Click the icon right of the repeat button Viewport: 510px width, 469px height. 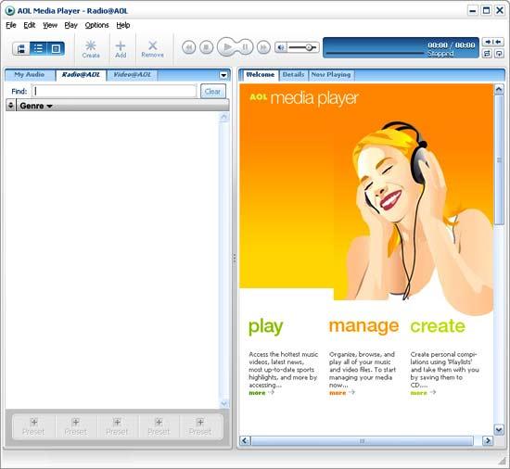499,54
